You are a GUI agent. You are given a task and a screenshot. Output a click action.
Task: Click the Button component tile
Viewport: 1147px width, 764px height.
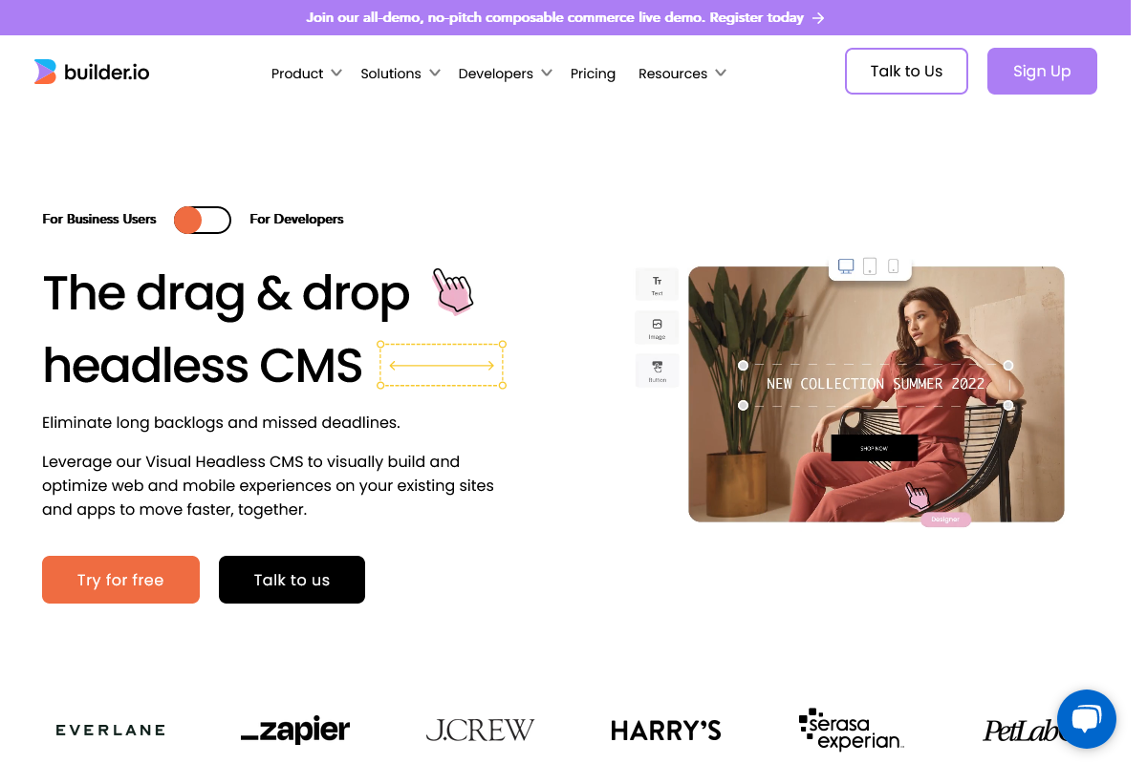[x=657, y=371]
